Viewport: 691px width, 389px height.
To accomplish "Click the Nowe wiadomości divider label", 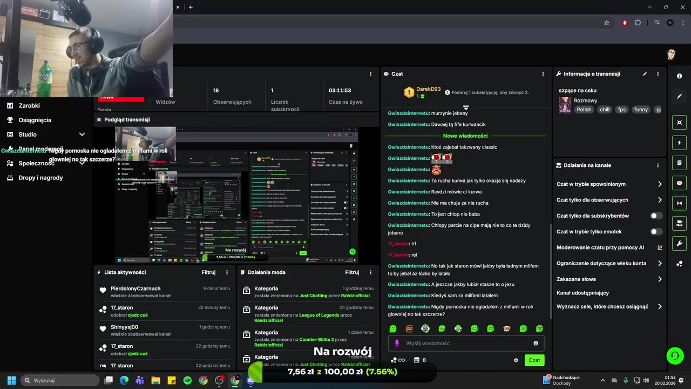I will click(x=465, y=136).
